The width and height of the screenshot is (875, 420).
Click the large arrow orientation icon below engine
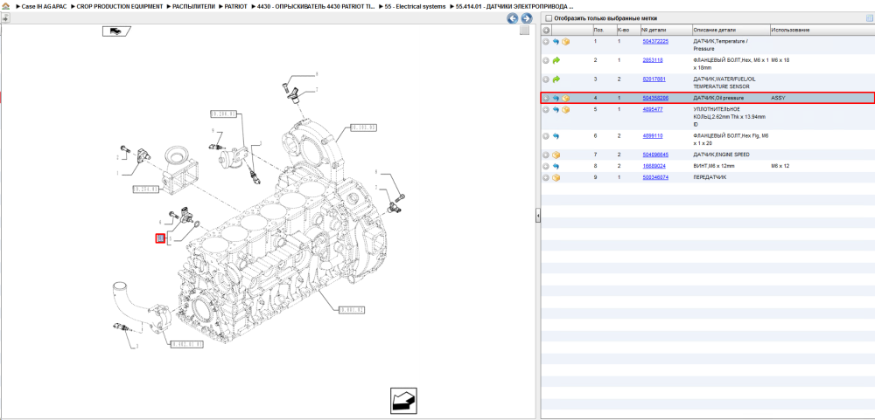pos(403,401)
